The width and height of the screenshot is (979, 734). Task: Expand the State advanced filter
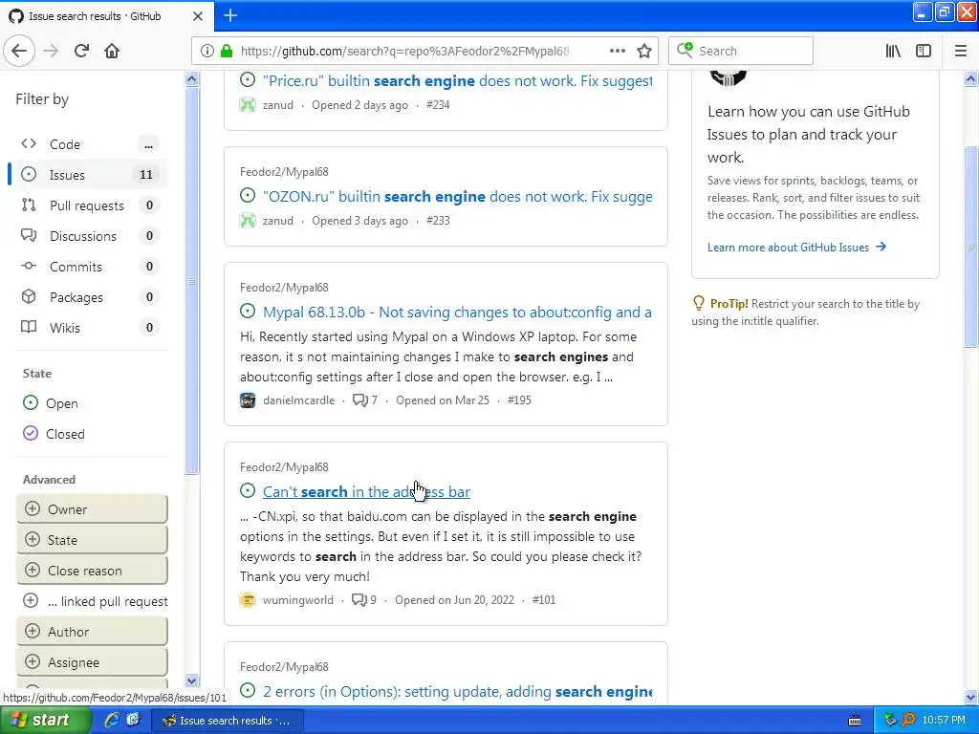click(x=92, y=540)
